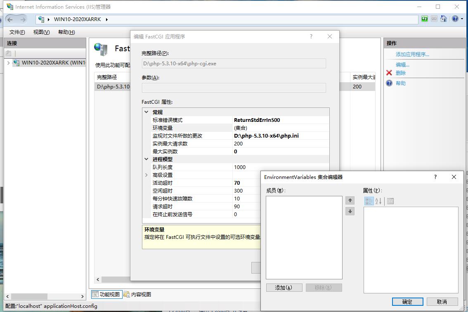Expand the WIN10-2020XARRK tree node

(8, 63)
